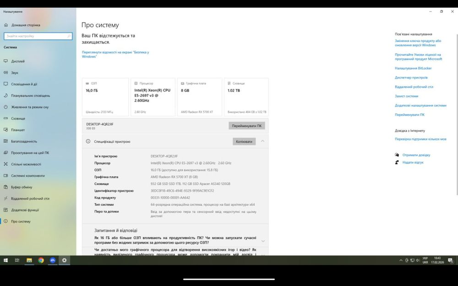Open the Буфер обміну clipboard icon
Screen dimensions: 458x286
tap(5, 187)
